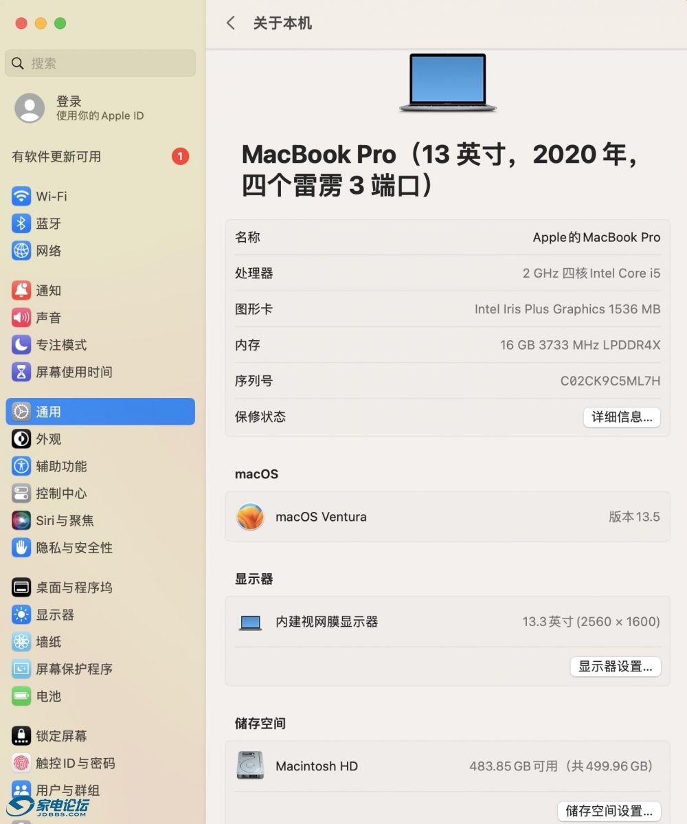Click the 处理器 row label
687x824 pixels.
[254, 273]
